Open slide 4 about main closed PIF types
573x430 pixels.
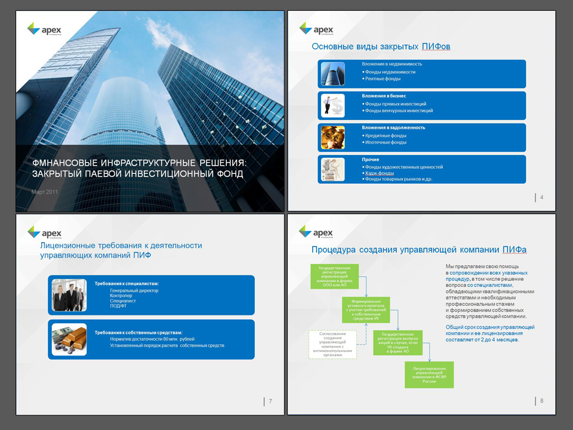tap(422, 111)
